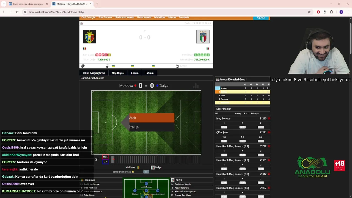Click the MOL team timeline label
The height and width of the screenshot is (198, 352).
105,157
